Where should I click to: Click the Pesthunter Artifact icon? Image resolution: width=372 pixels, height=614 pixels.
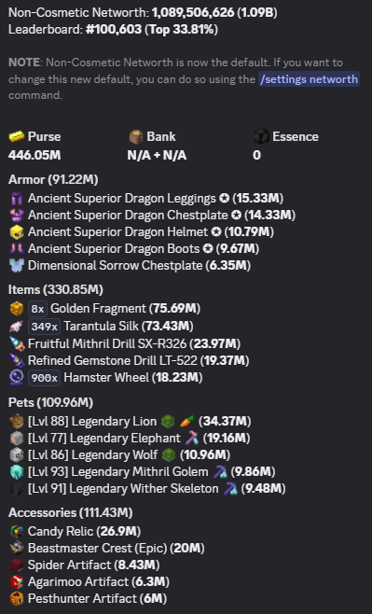[17, 598]
